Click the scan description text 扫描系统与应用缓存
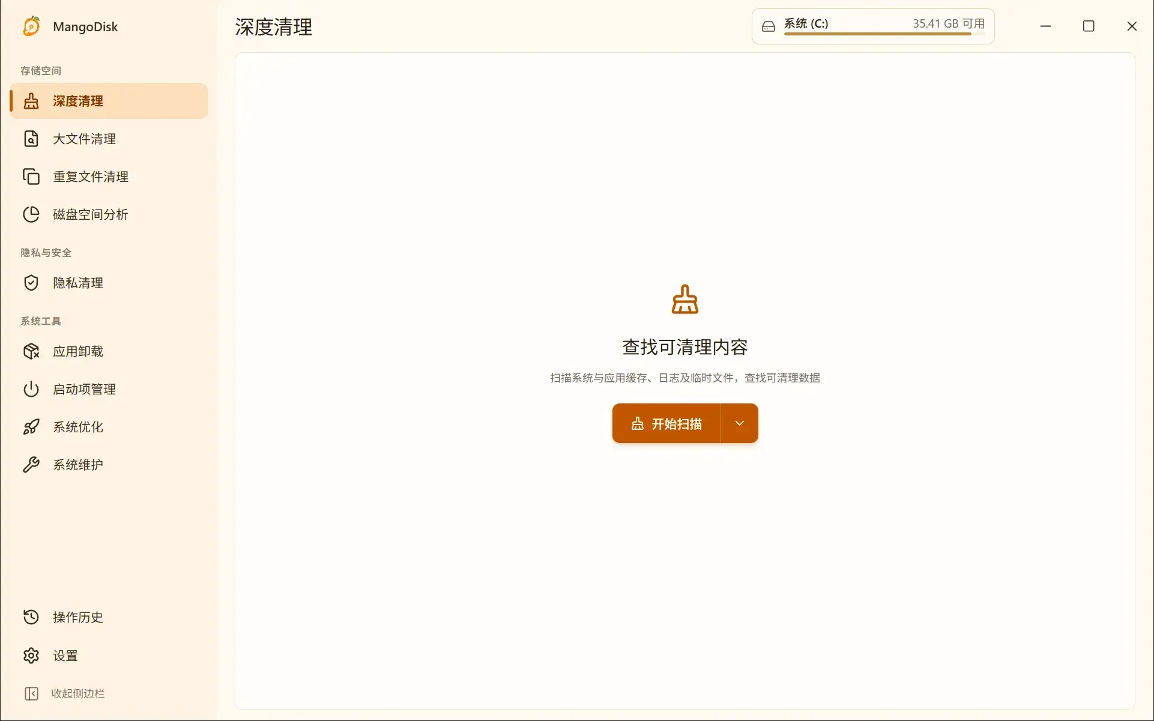The image size is (1154, 721). [x=685, y=378]
